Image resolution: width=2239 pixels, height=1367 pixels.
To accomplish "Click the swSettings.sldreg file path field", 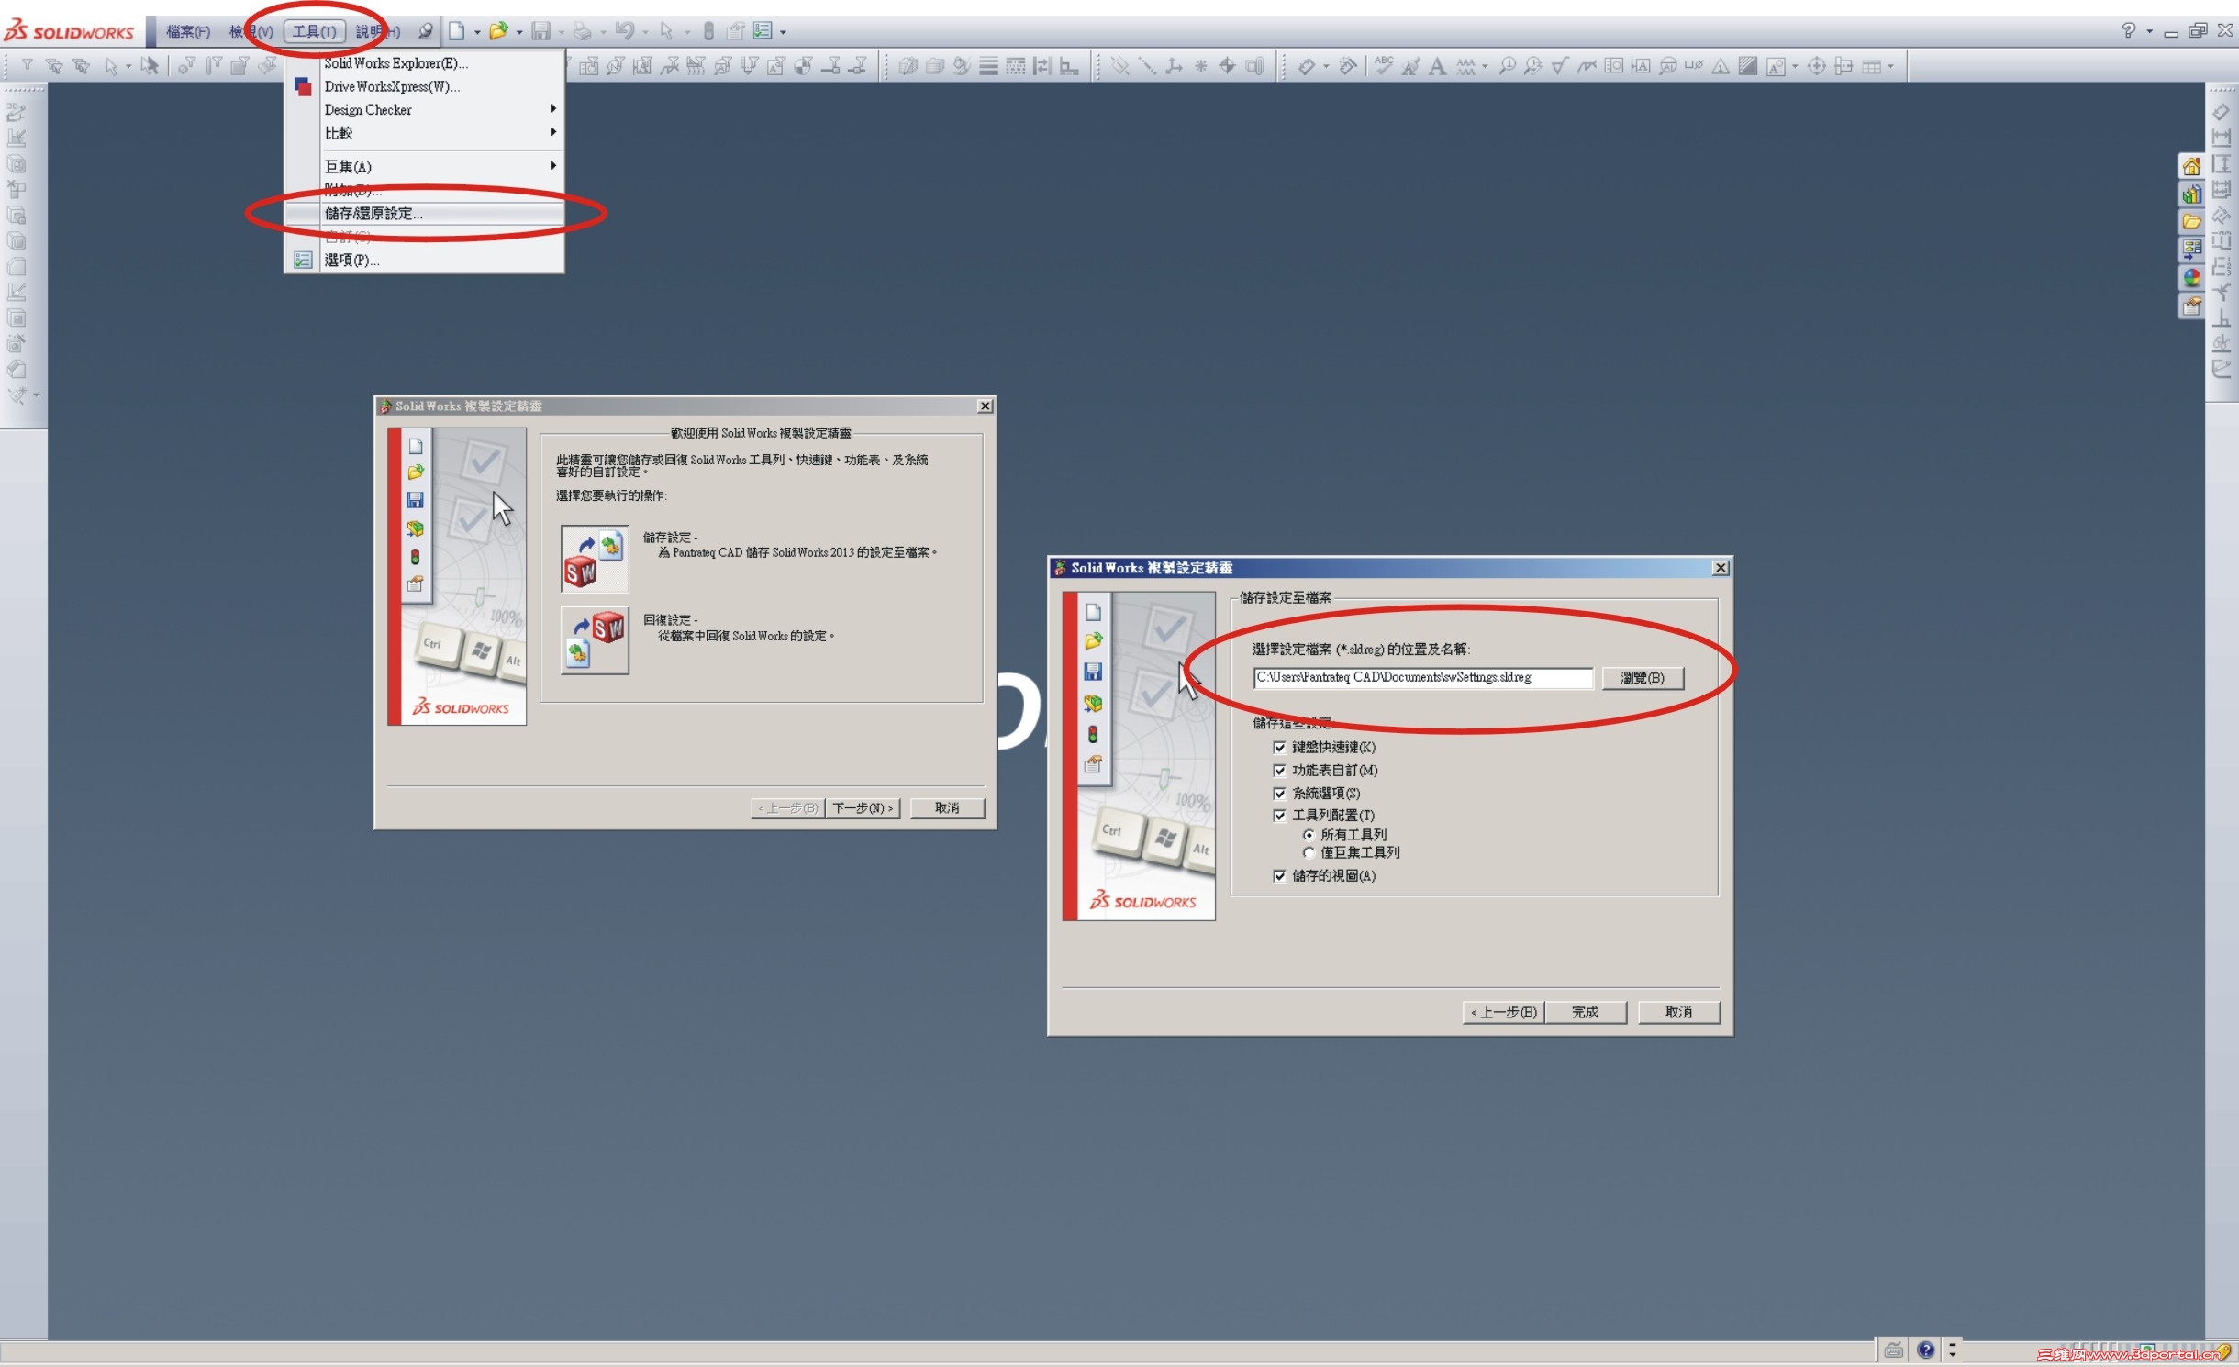I will click(x=1423, y=678).
